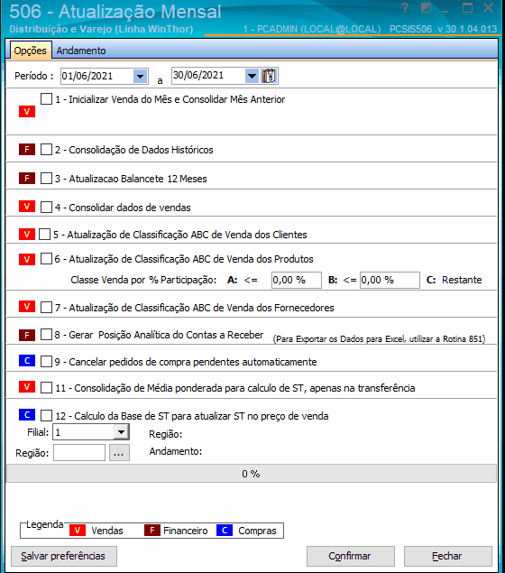Check option 1 Inicializar Venda do Mês
The image size is (505, 573).
coord(46,98)
